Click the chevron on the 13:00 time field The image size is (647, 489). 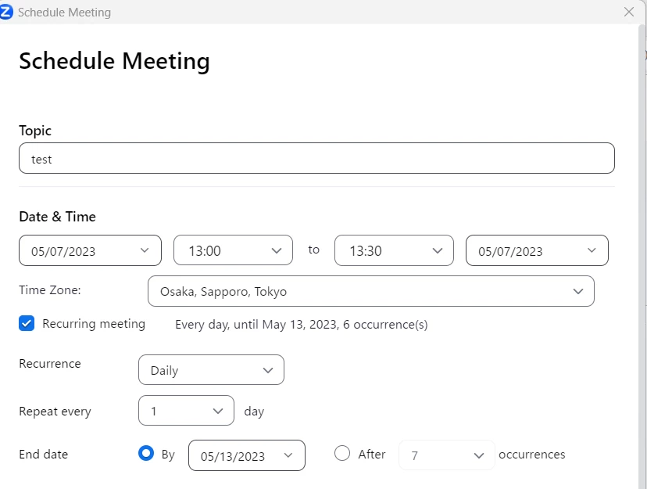276,250
